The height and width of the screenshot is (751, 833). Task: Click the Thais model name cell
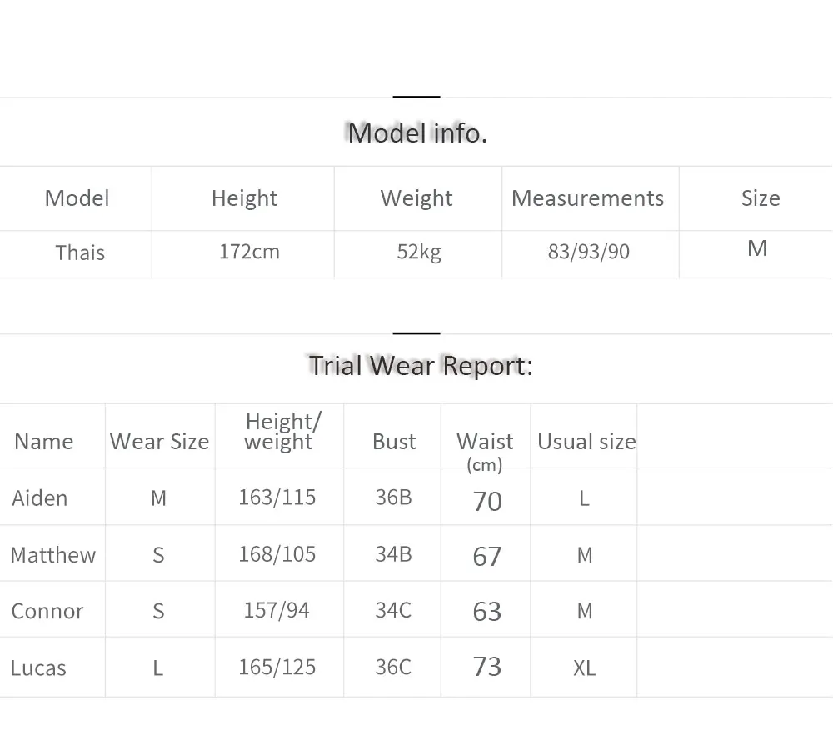(x=80, y=253)
